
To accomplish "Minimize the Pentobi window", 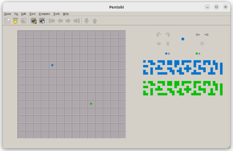I will 207,7.
